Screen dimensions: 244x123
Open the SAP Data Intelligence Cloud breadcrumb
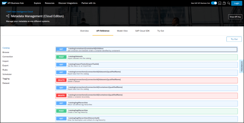(20, 12)
